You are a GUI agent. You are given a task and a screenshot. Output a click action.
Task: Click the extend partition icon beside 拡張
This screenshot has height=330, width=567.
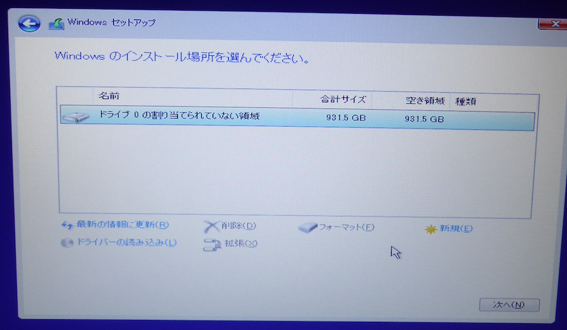click(212, 245)
